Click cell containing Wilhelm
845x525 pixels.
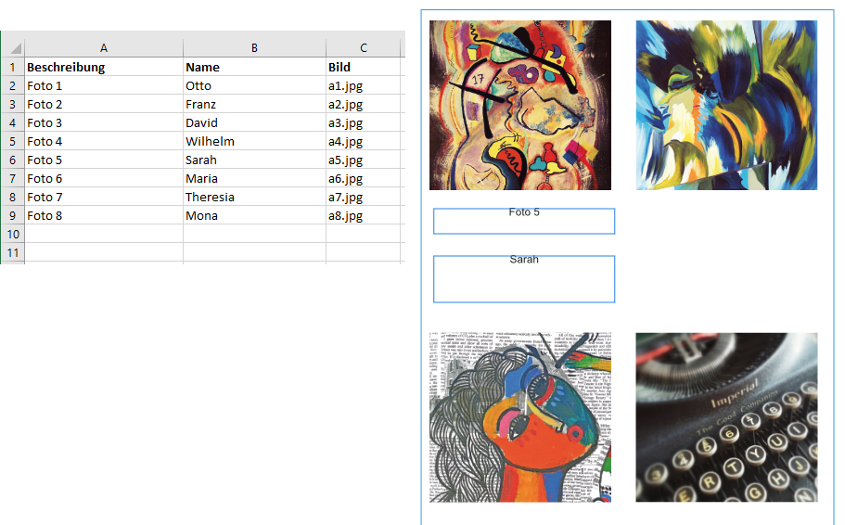tap(254, 141)
